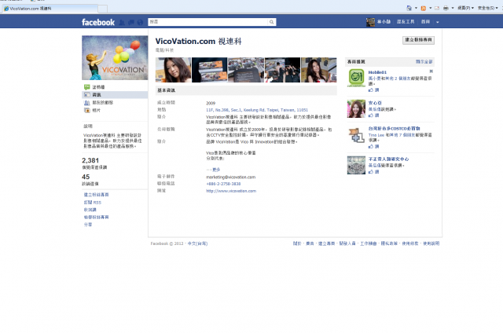Click the Keelung Rd. Taipei address link
503x333 pixels.
257,110
